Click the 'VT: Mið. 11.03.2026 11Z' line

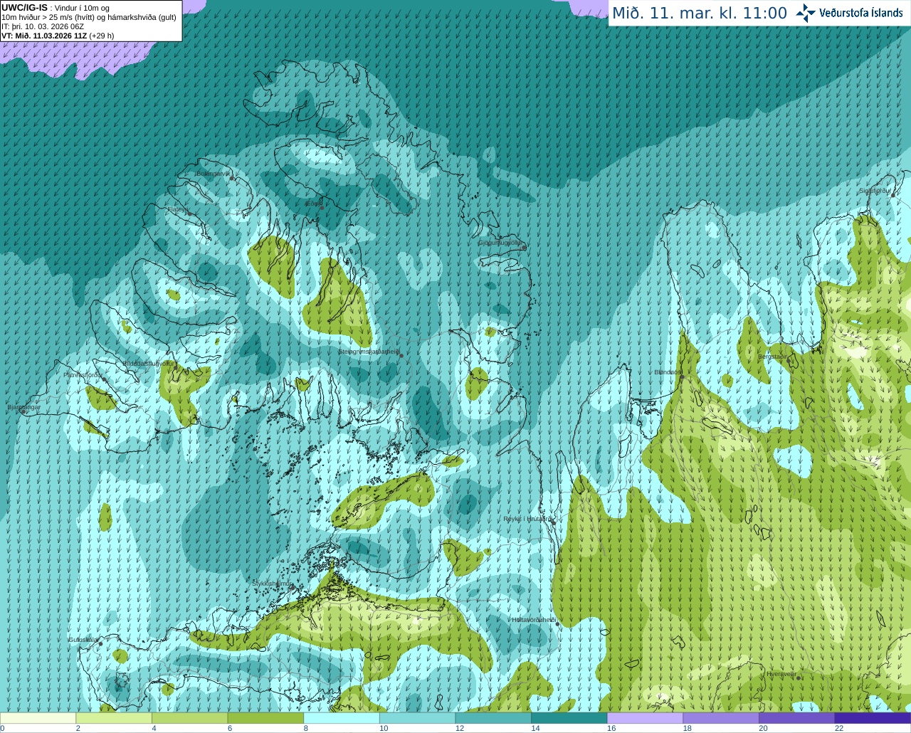(x=43, y=36)
